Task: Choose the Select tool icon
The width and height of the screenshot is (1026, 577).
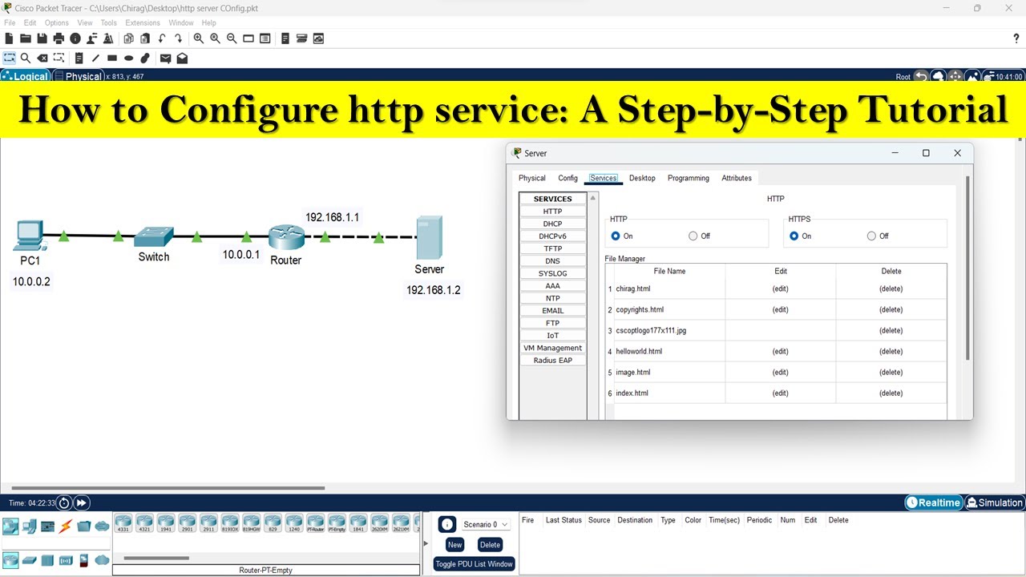Action: pyautogui.click(x=10, y=58)
